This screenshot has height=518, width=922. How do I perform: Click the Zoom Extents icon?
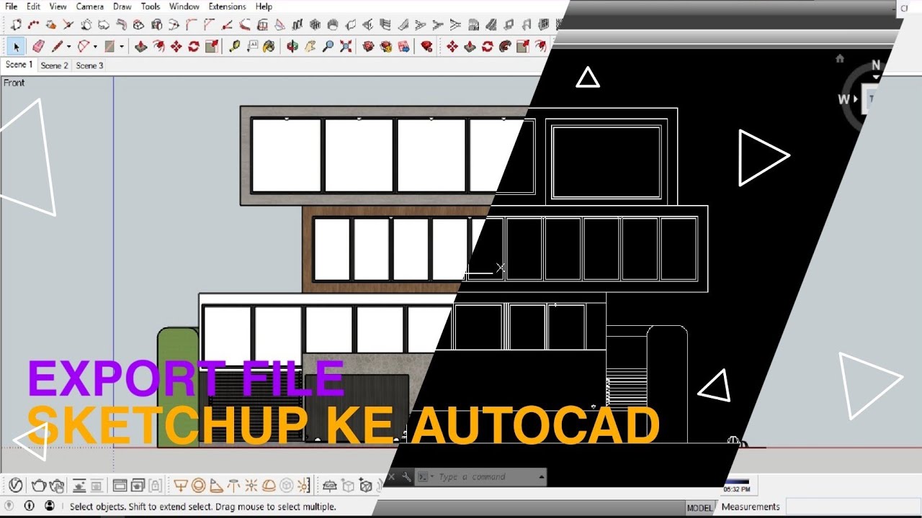click(346, 47)
